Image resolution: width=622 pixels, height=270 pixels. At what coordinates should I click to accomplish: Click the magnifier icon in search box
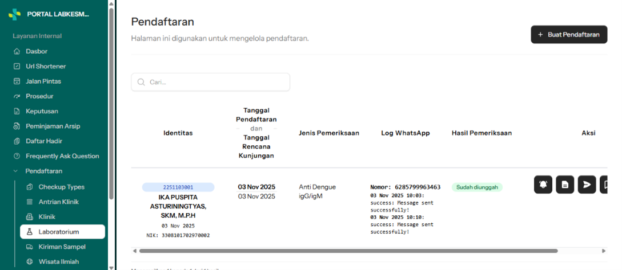coord(141,82)
